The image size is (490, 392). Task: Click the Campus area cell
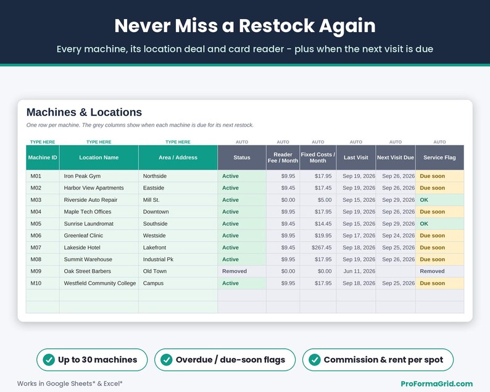tap(178, 283)
